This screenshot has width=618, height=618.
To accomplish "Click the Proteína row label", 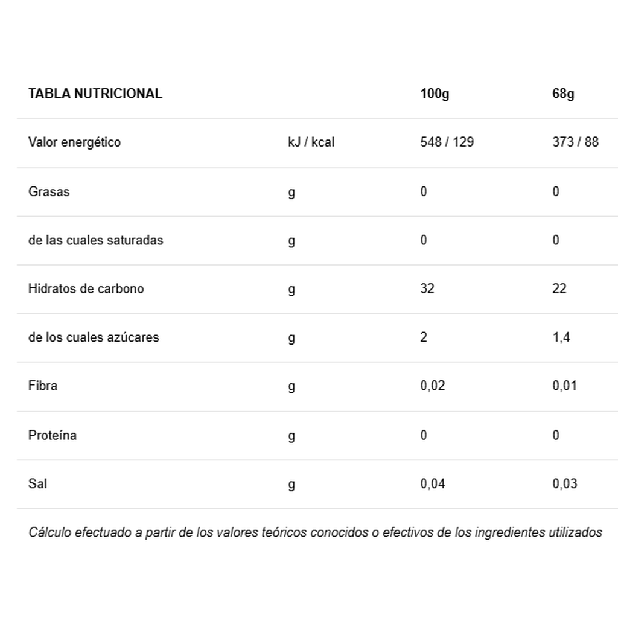I will pyautogui.click(x=53, y=435).
